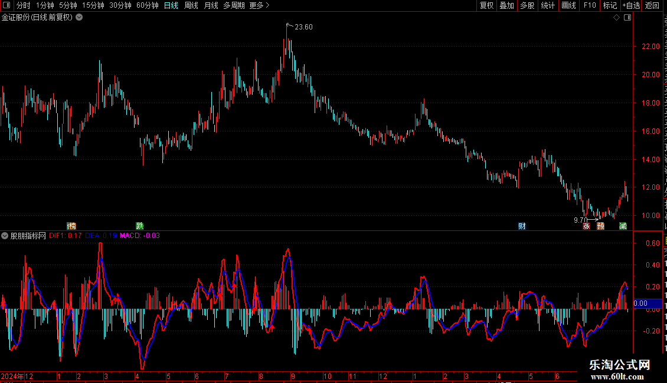Open dropdown next to 金证股份 title
This screenshot has width=667, height=383.
[x=79, y=18]
